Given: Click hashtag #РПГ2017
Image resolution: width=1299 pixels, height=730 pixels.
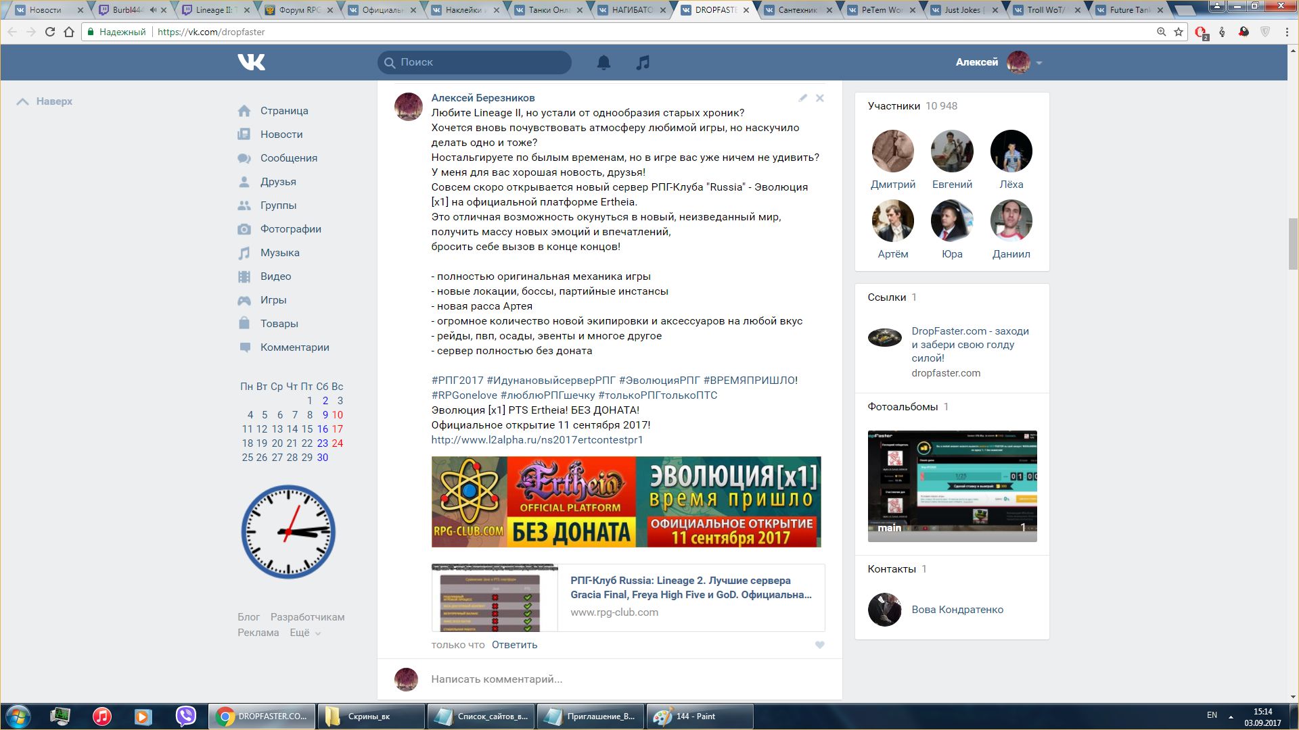Looking at the screenshot, I should click(457, 381).
